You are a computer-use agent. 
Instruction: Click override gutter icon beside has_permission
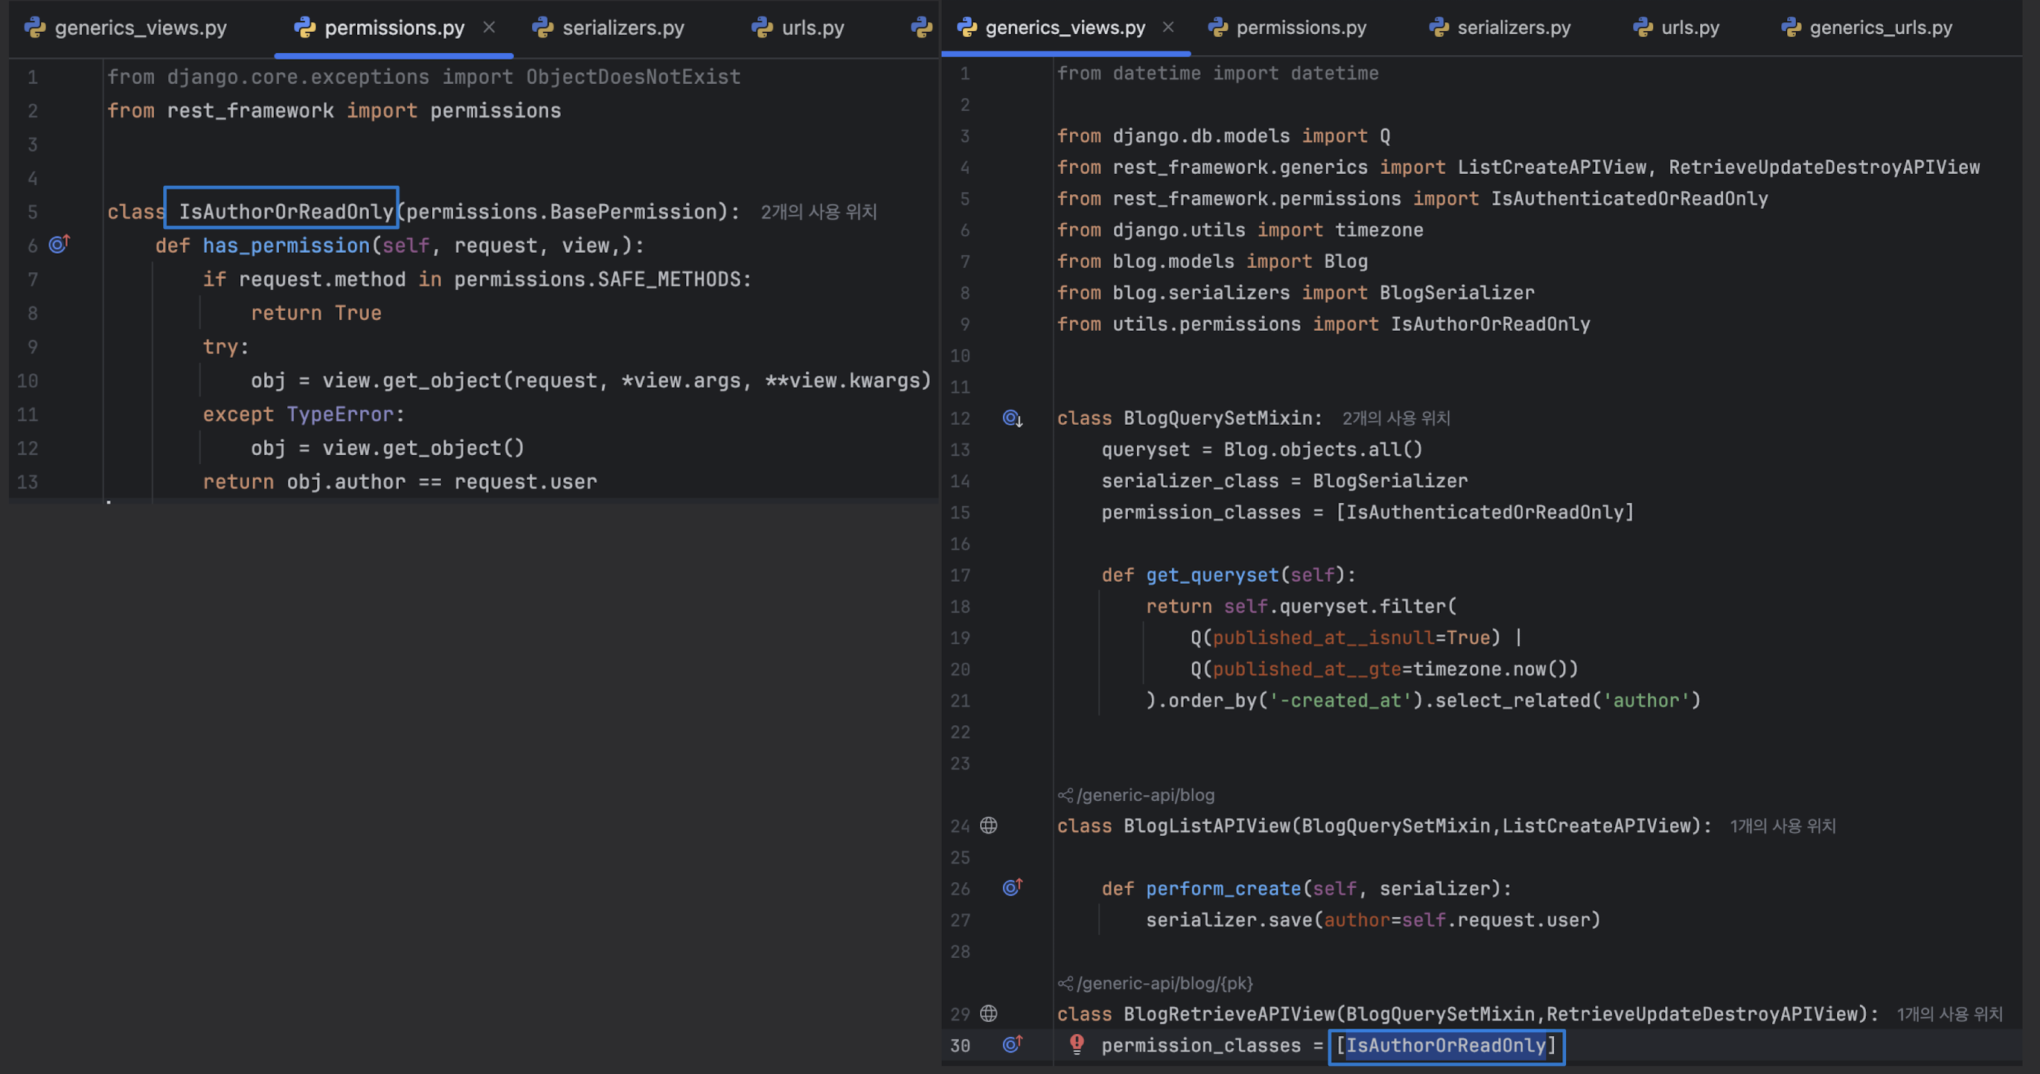tap(60, 245)
